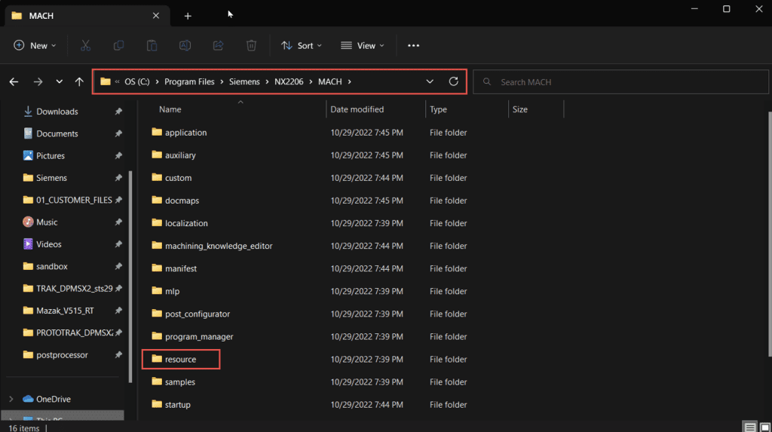
Task: Select the machining_knowledge_editor folder
Action: click(212, 246)
